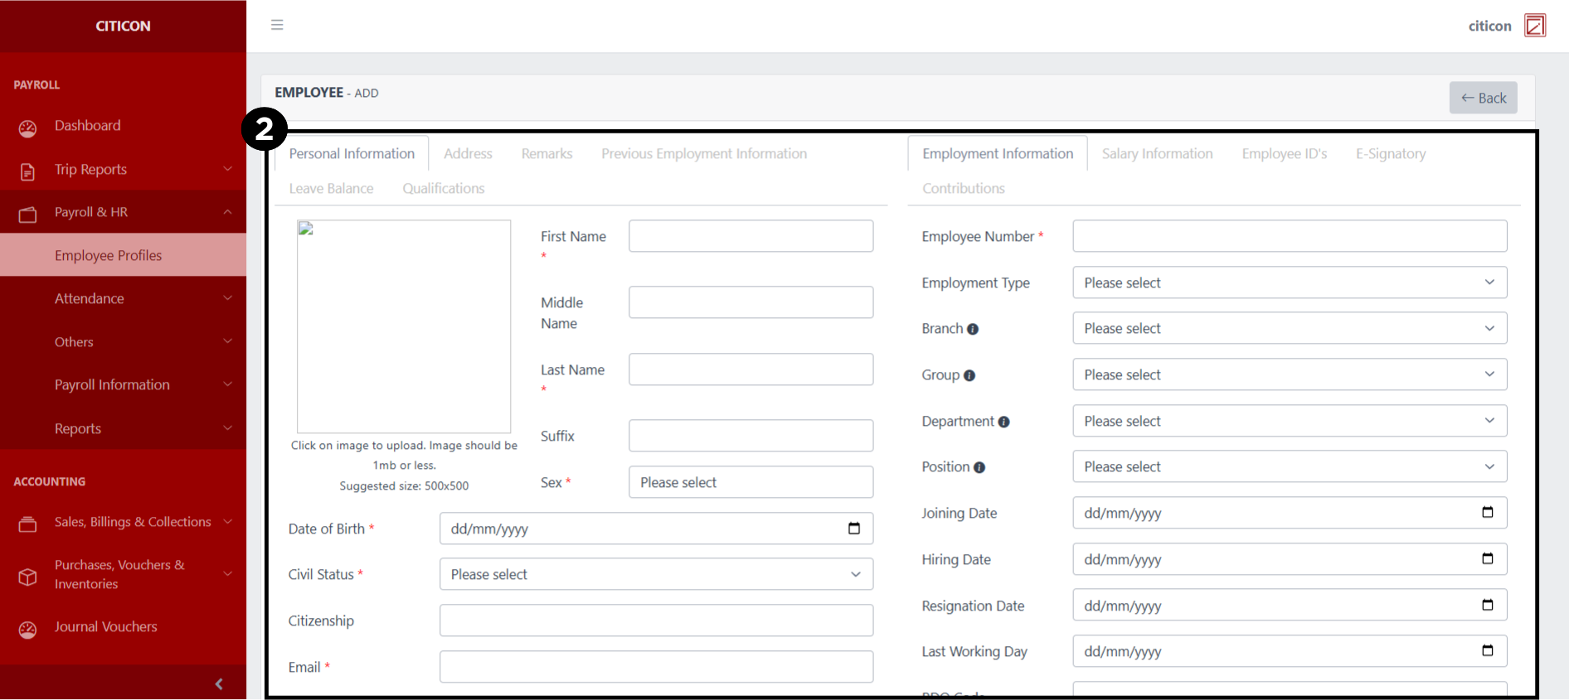1569x700 pixels.
Task: Open the Position dropdown
Action: [x=1289, y=467]
